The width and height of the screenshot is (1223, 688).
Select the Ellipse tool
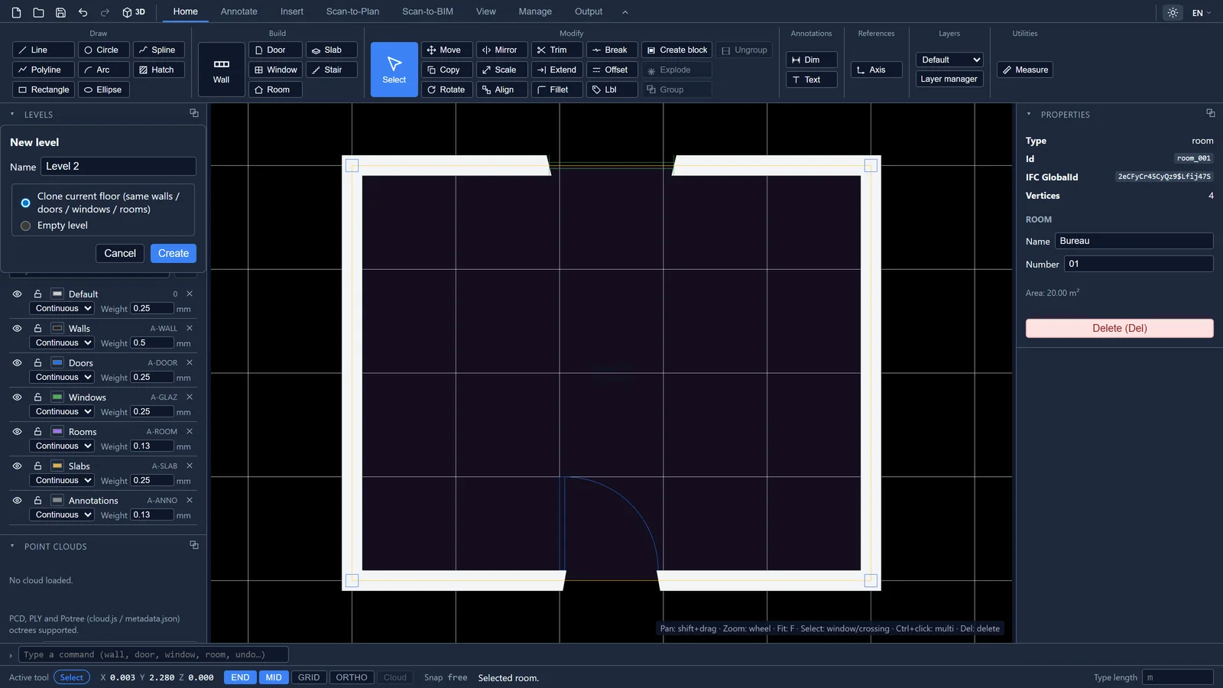pyautogui.click(x=104, y=89)
